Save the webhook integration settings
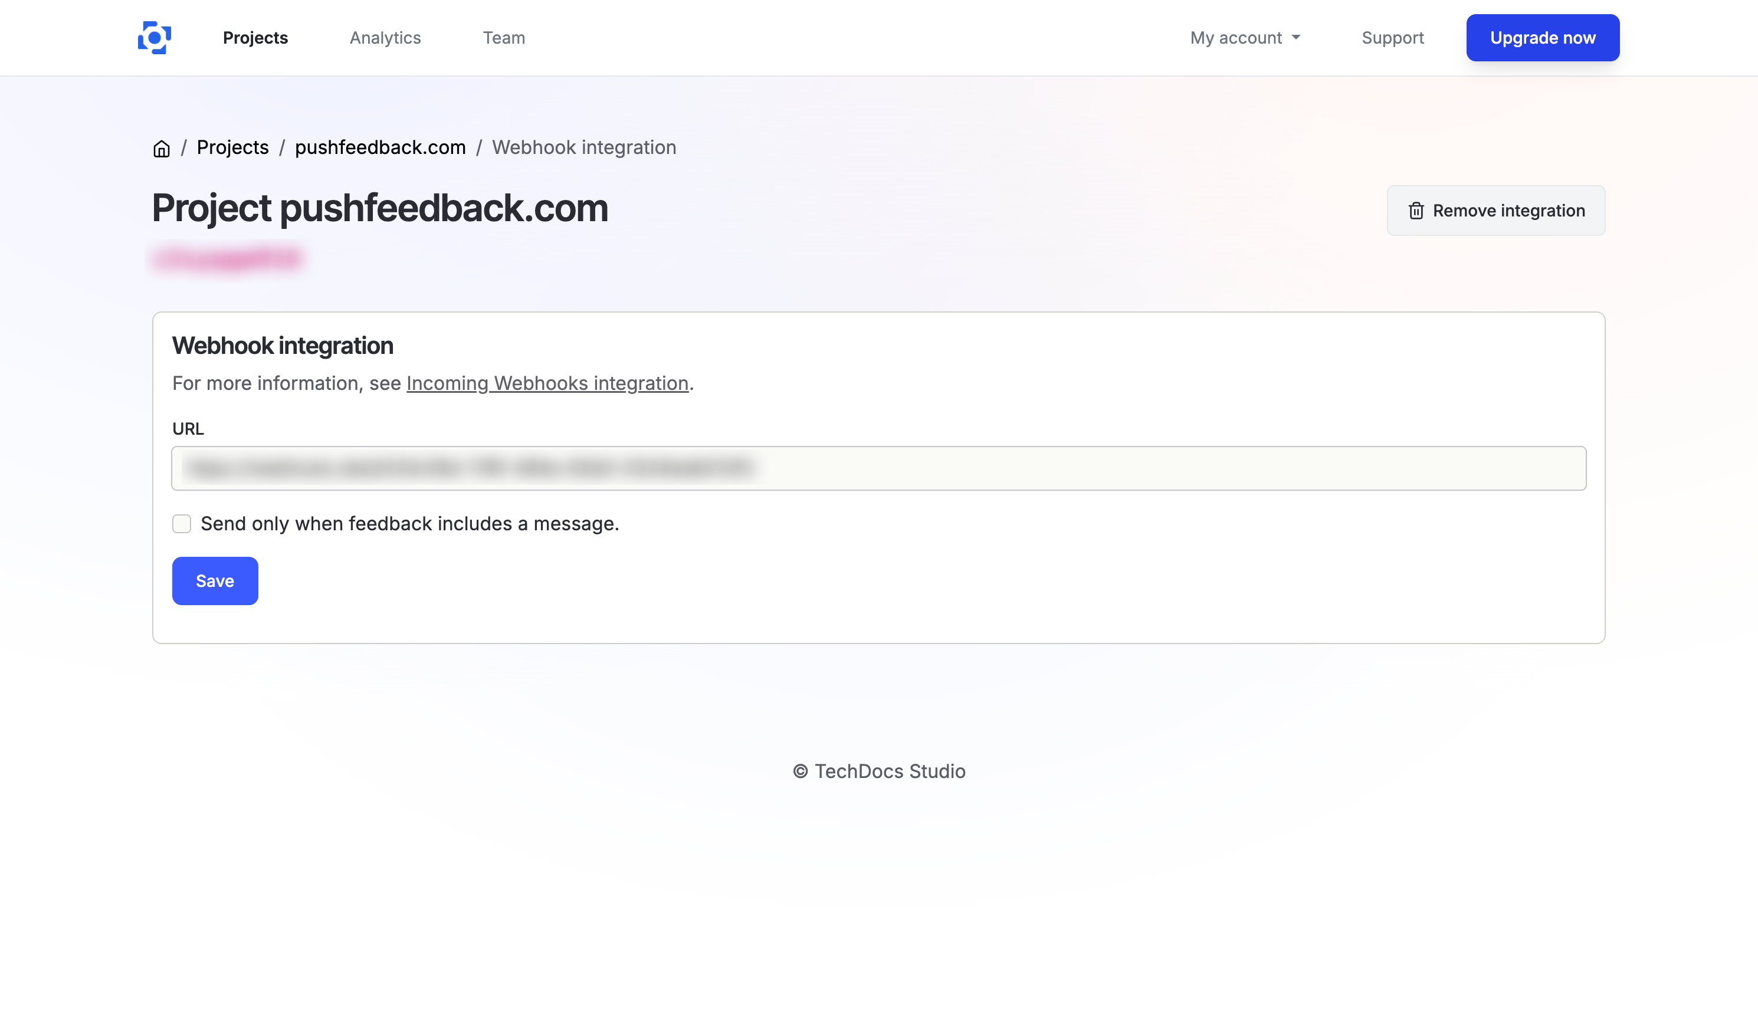The width and height of the screenshot is (1758, 1011). pos(215,580)
